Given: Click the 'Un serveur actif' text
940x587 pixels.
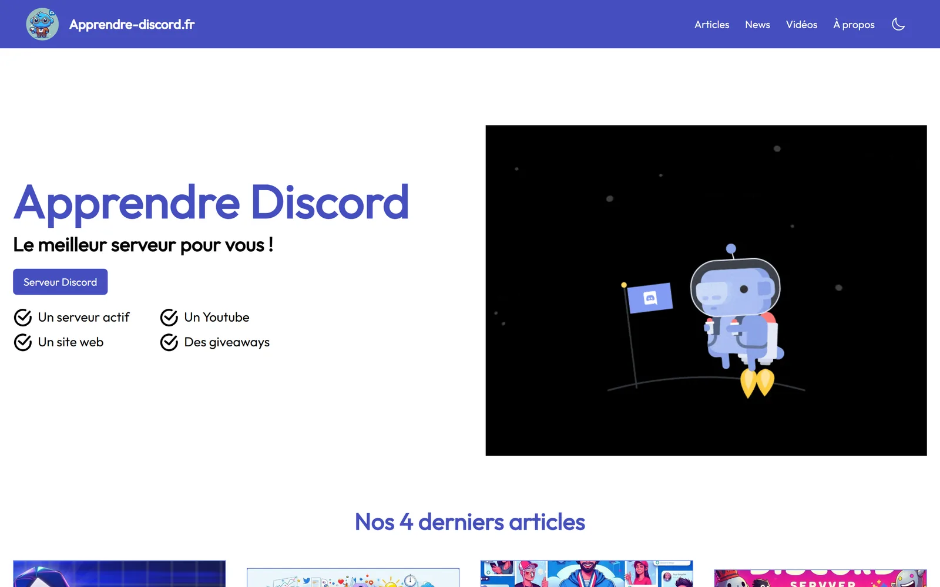Looking at the screenshot, I should pos(83,317).
